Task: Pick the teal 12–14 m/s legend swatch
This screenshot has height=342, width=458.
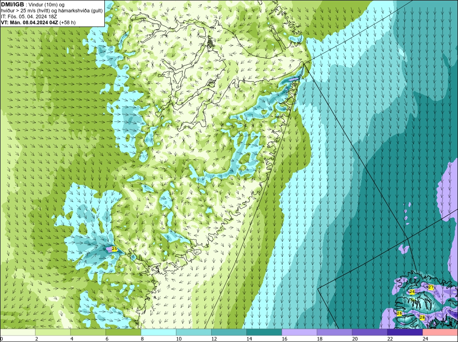Action: point(229,332)
